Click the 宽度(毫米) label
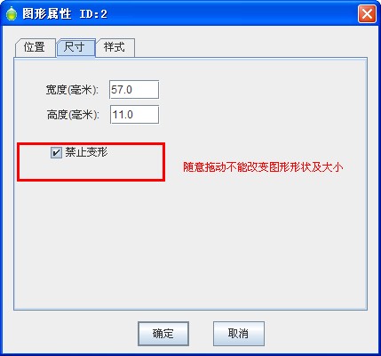Viewport: 381px width, 356px height. click(72, 90)
